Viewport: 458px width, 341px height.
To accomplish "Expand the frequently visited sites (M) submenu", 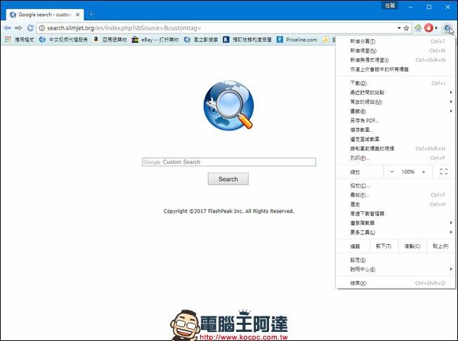I will 395,102.
